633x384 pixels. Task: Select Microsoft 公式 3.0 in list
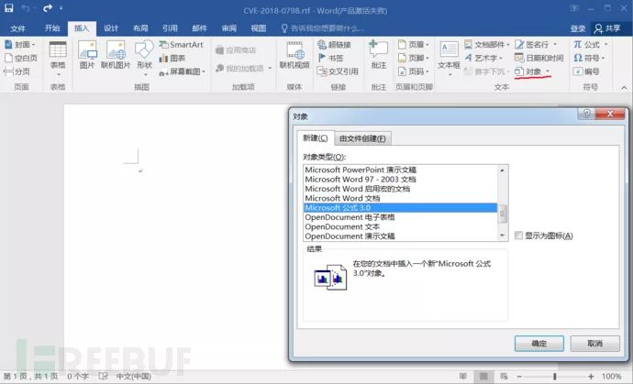401,208
